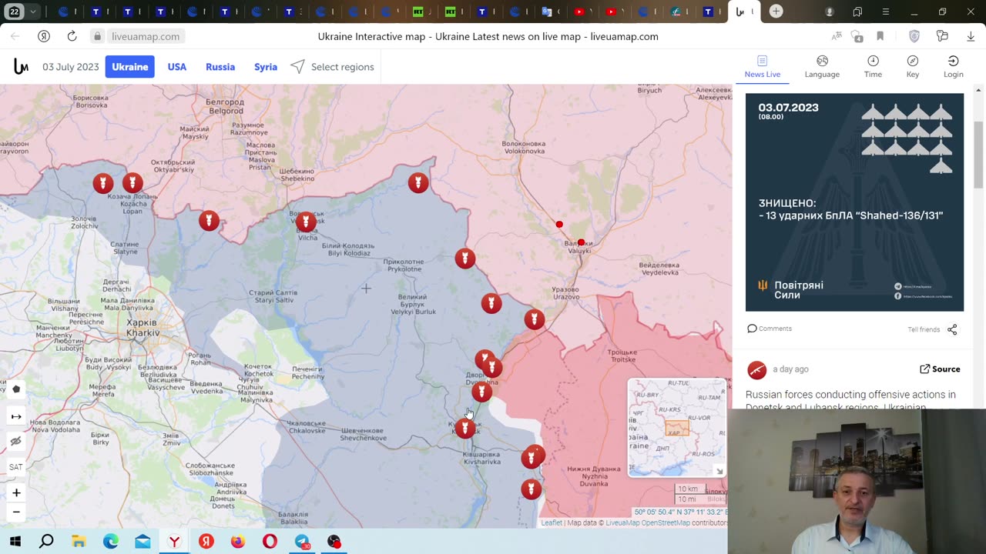Switch to the Syria map
The image size is (986, 554).
(266, 67)
